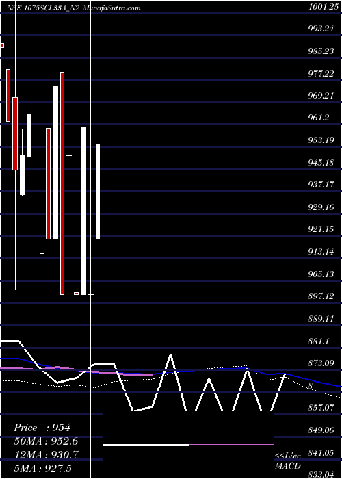Click the 921.15 price axis label
The height and width of the screenshot is (479, 342).
coord(322,230)
